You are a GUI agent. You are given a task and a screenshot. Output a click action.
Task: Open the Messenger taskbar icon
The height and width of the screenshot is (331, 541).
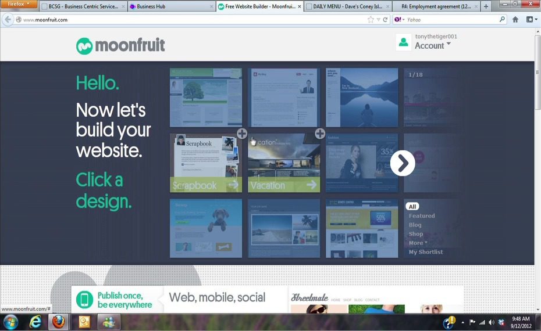click(109, 322)
